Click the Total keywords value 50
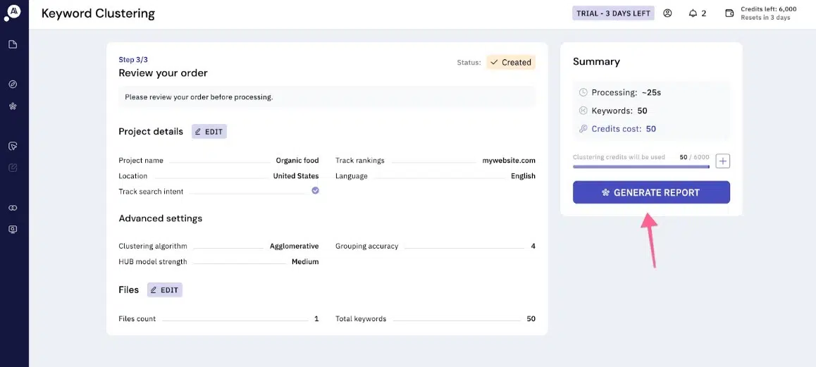 [x=531, y=318]
